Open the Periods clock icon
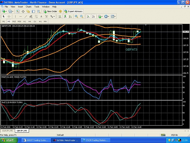This screenshot has width=190, height=143. [106, 16]
